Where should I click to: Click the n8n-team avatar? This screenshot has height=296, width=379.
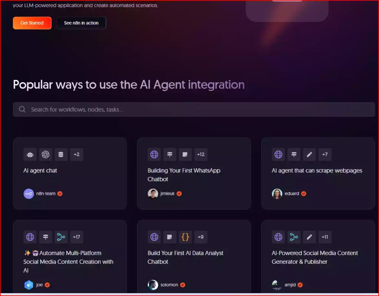click(28, 193)
